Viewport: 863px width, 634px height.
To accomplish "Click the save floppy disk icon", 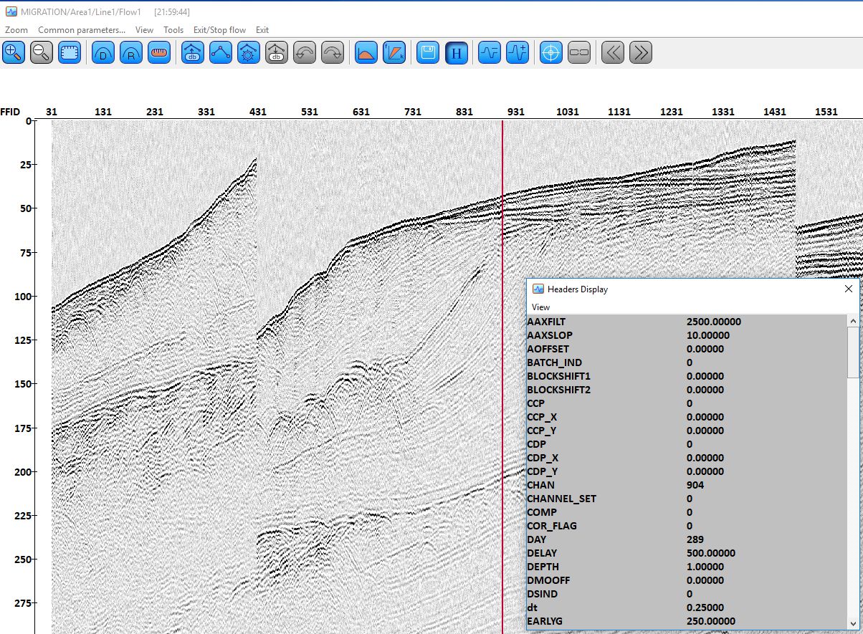I will [428, 53].
